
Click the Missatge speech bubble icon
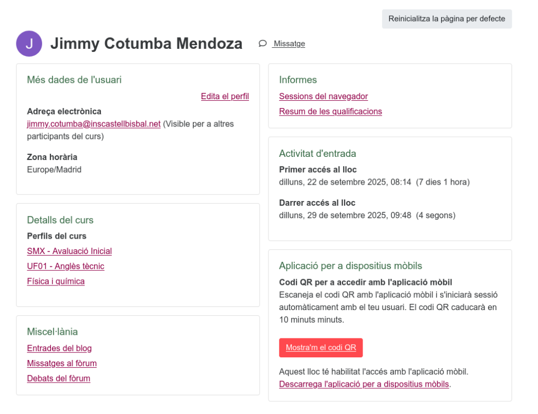coord(263,44)
